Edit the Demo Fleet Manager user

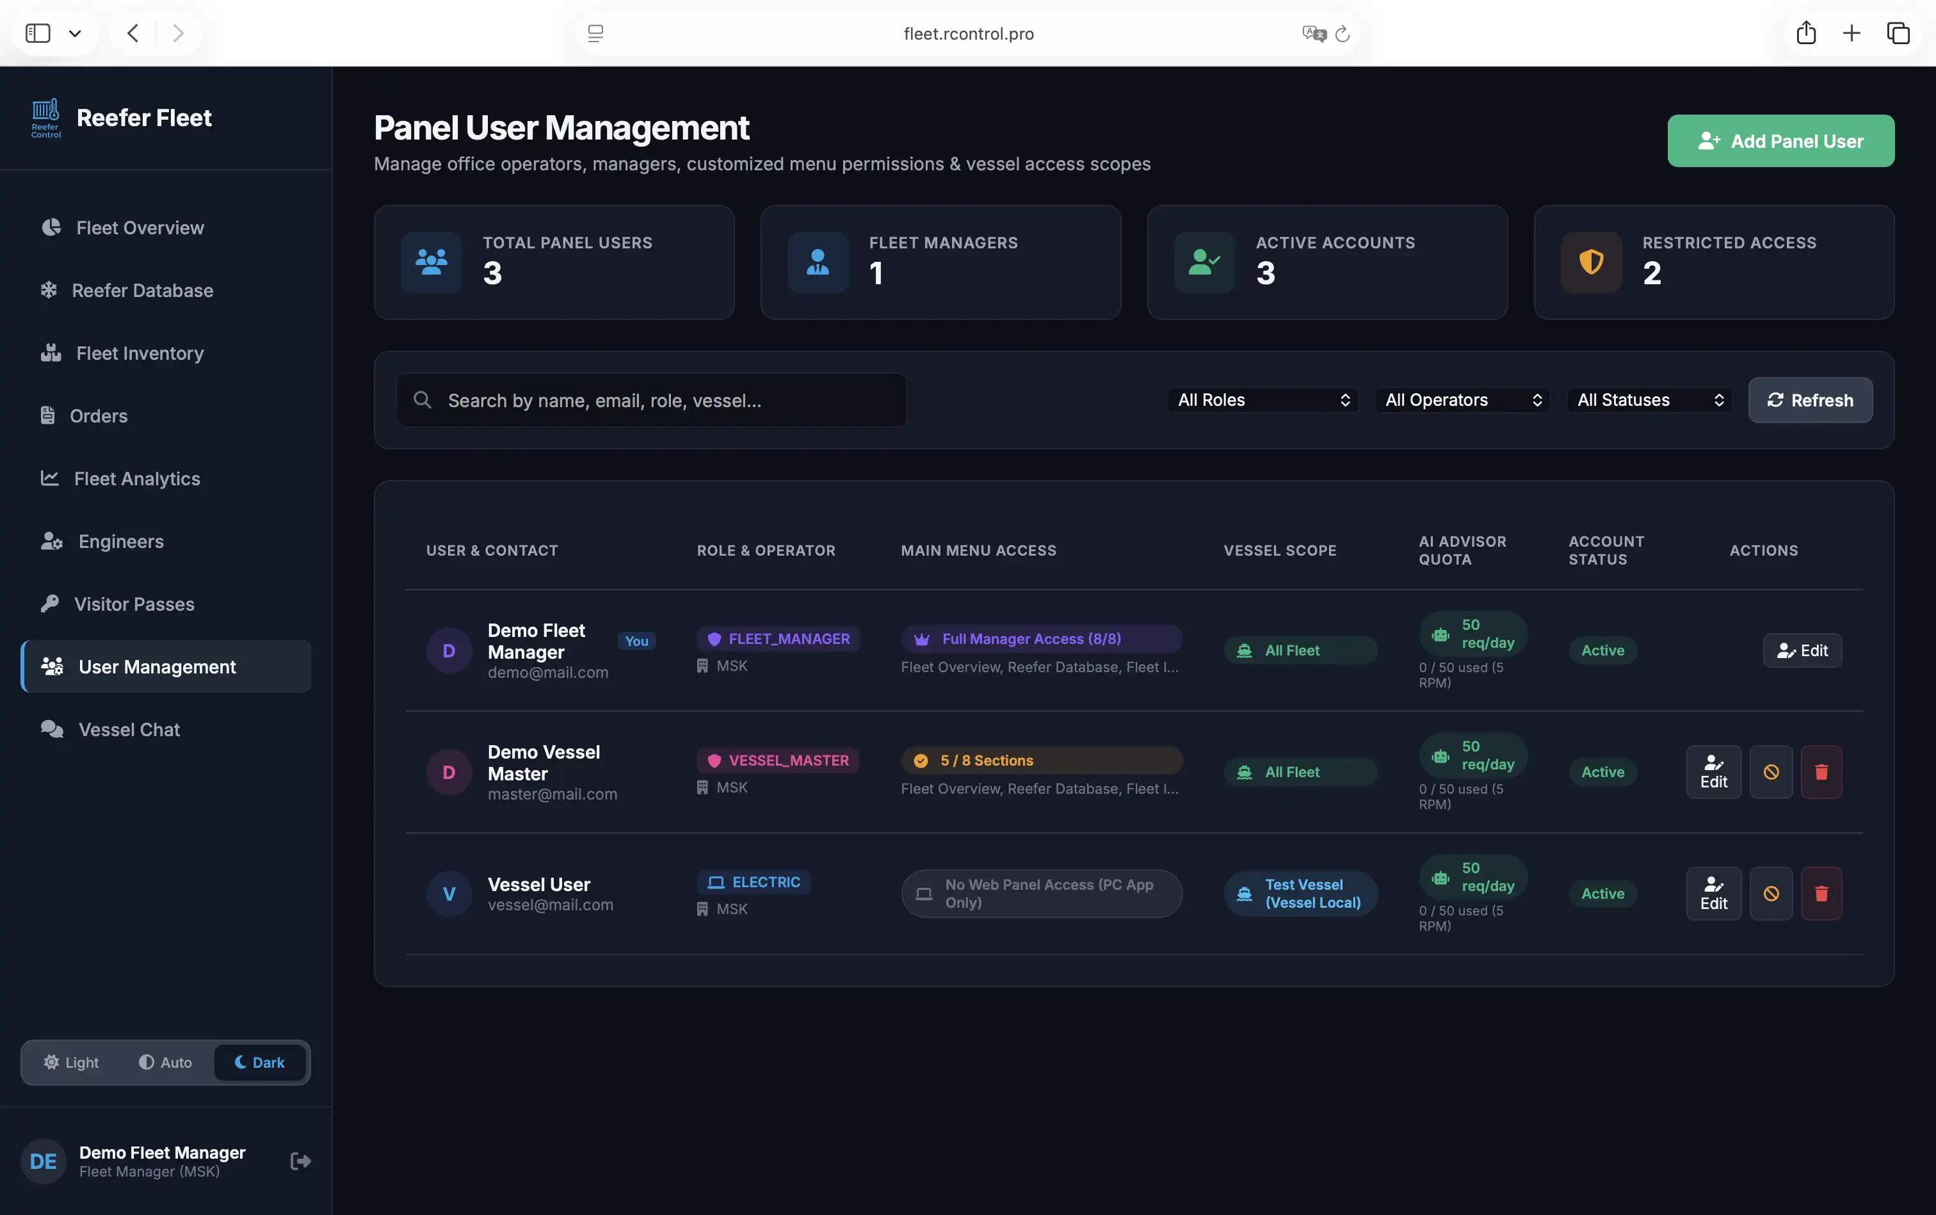(x=1802, y=651)
